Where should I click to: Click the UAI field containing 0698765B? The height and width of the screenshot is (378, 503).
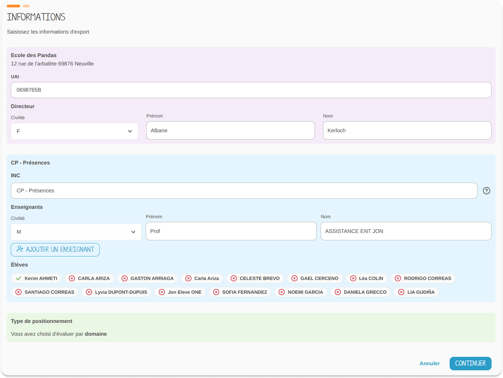click(251, 90)
